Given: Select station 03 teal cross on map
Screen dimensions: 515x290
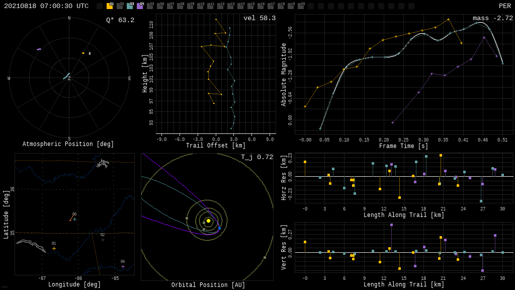Looking at the screenshot, I should click(x=74, y=219).
